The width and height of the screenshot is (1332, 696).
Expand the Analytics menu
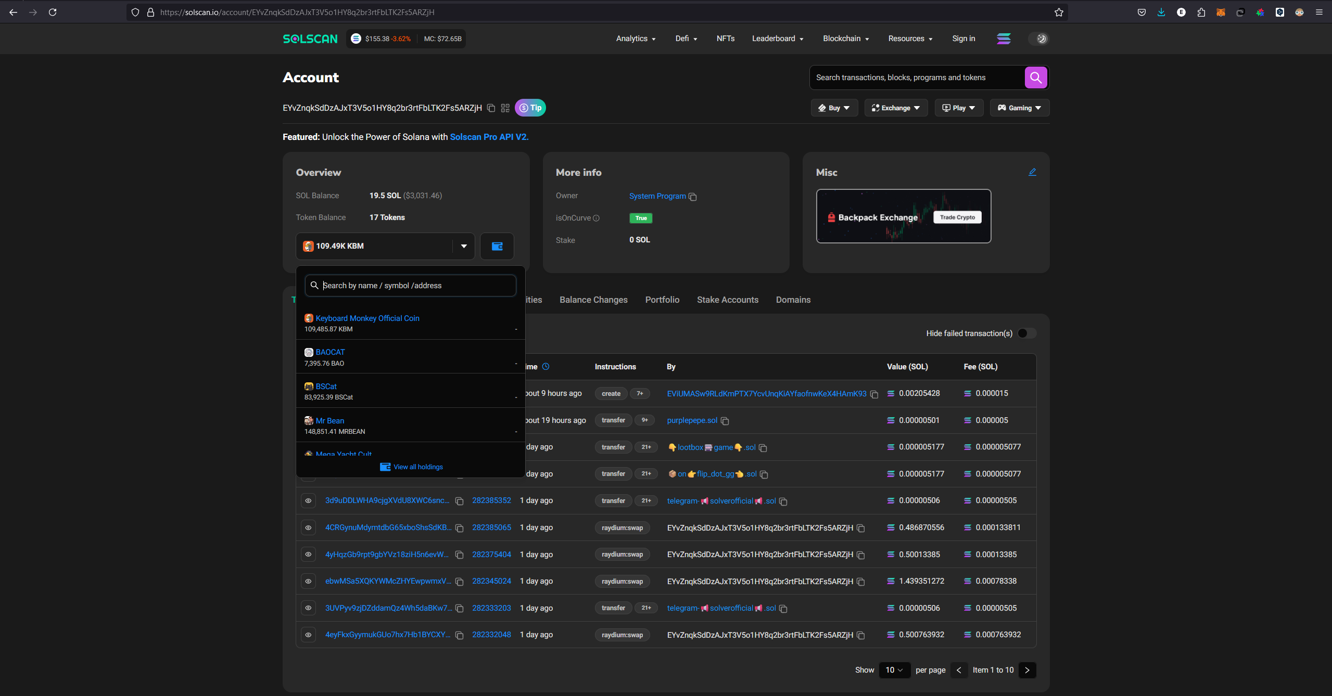(636, 38)
